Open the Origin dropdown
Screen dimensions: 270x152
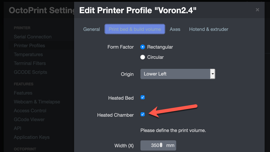point(177,74)
